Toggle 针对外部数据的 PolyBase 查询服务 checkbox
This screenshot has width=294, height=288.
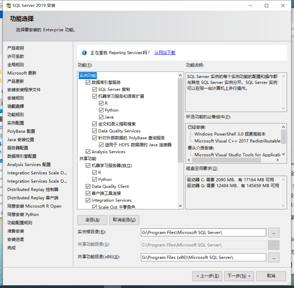94,138
